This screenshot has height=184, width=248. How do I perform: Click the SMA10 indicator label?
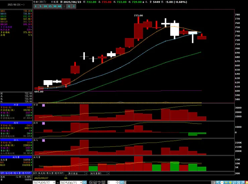point(3,14)
